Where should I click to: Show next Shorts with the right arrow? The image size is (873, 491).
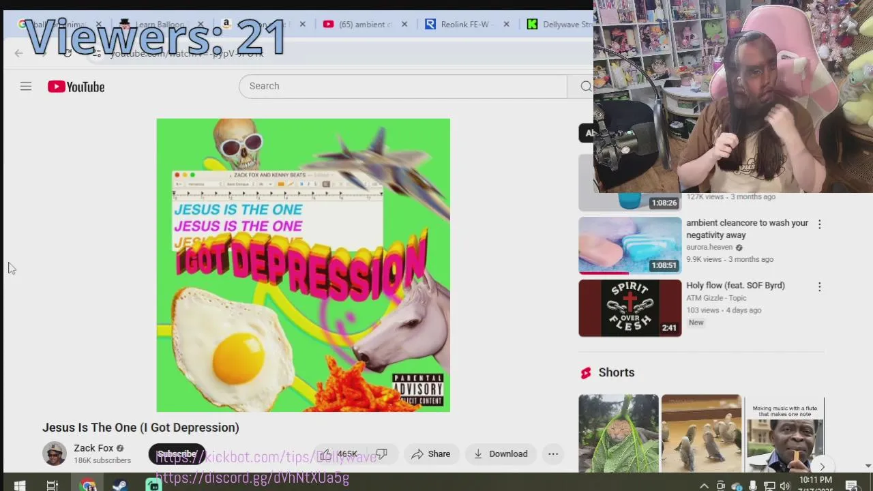[822, 466]
